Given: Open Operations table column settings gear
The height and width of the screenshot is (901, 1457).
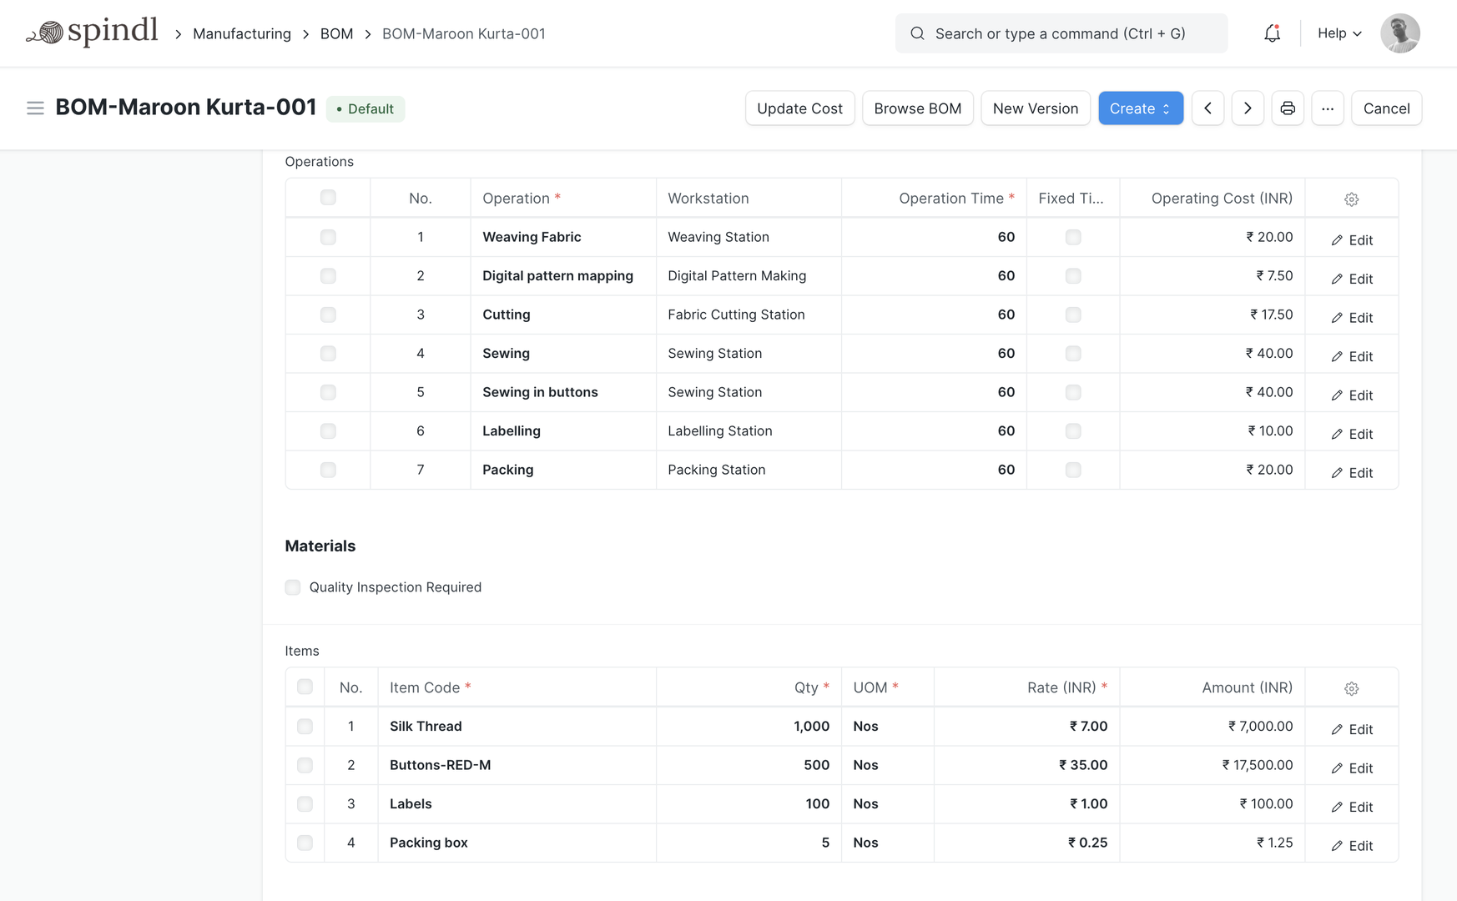Looking at the screenshot, I should coord(1351,199).
